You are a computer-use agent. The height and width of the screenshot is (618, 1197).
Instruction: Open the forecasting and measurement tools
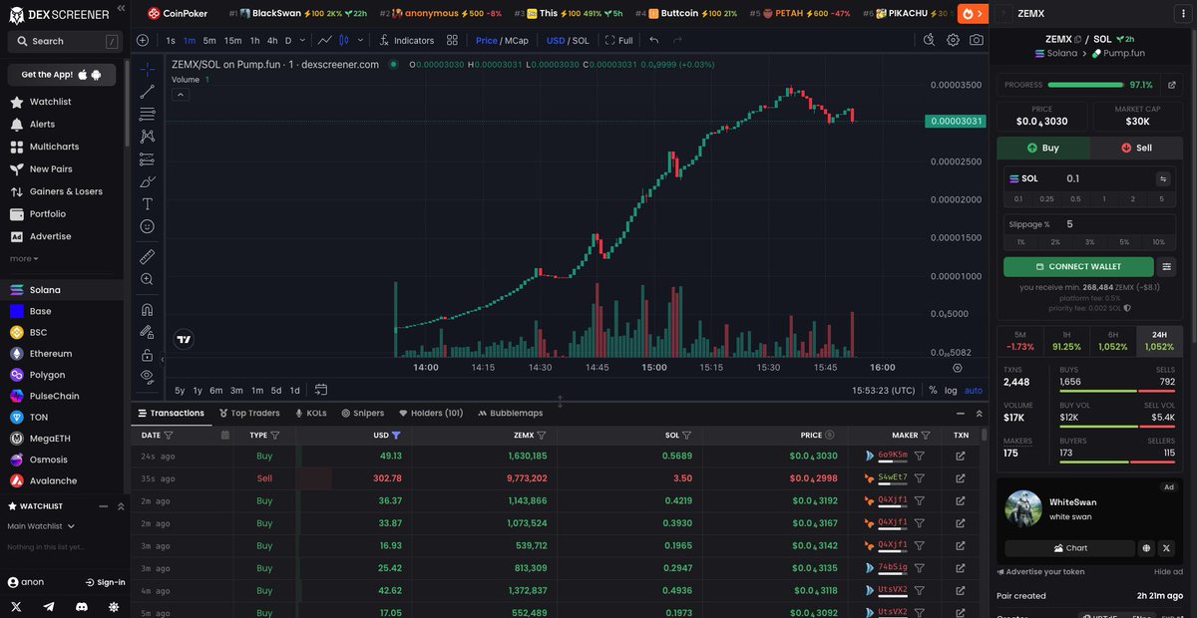(148, 158)
